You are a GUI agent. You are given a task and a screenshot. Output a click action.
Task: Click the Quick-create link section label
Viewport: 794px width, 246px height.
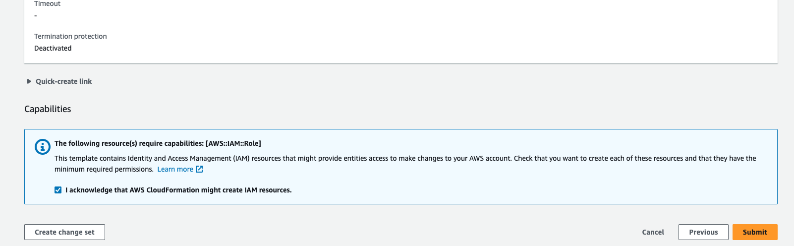[63, 81]
